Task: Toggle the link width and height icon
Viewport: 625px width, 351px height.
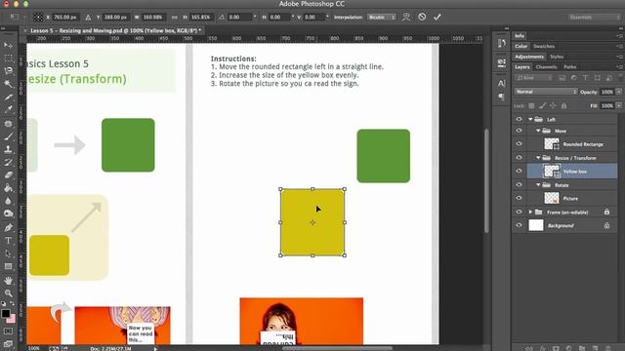Action: tap(174, 18)
